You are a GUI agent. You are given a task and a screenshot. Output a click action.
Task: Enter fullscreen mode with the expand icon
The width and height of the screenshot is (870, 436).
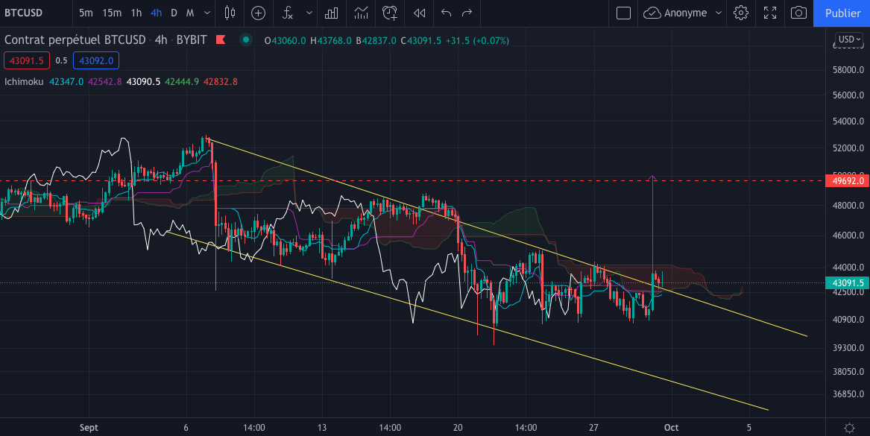point(770,13)
